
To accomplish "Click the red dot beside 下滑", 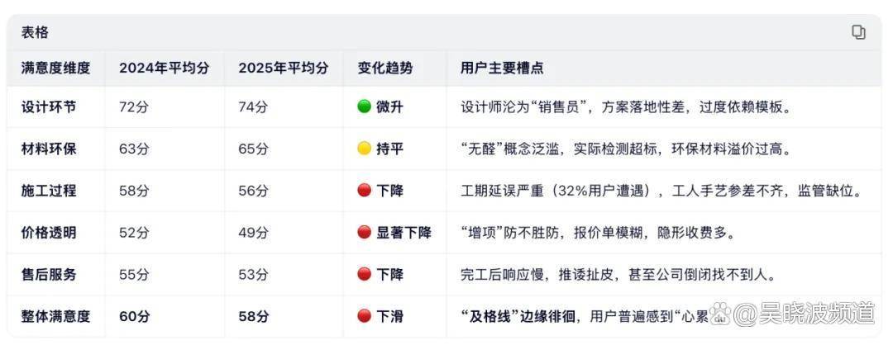I will (x=364, y=316).
